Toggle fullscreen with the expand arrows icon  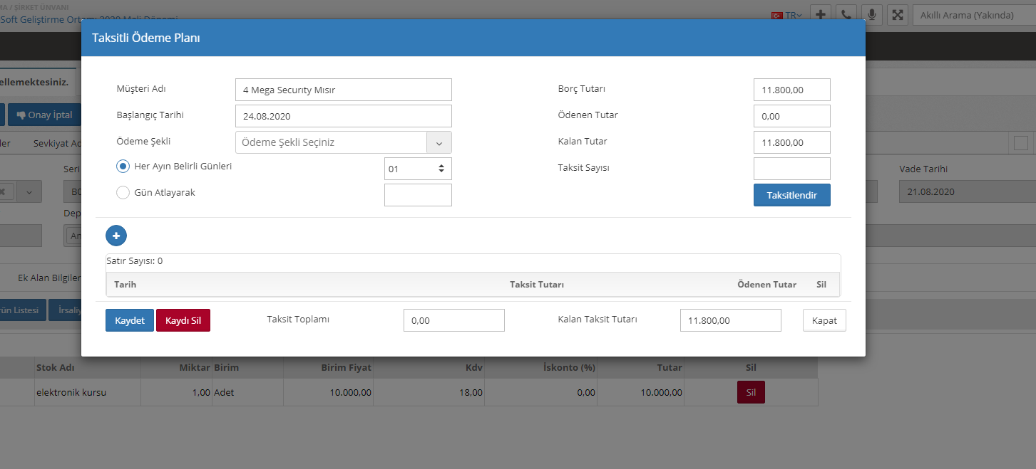tap(897, 15)
